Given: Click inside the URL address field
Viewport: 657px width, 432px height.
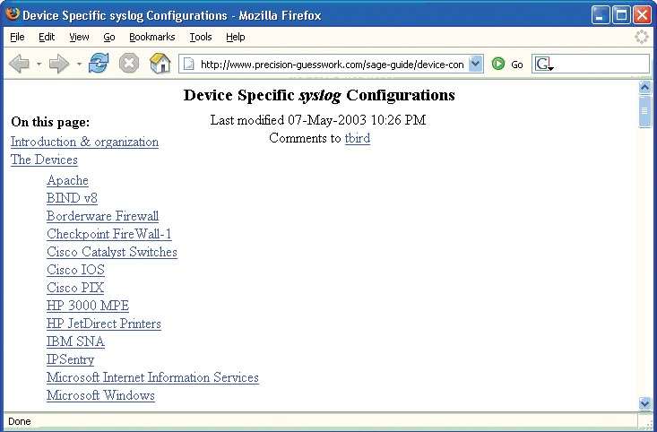Looking at the screenshot, I should tap(332, 65).
